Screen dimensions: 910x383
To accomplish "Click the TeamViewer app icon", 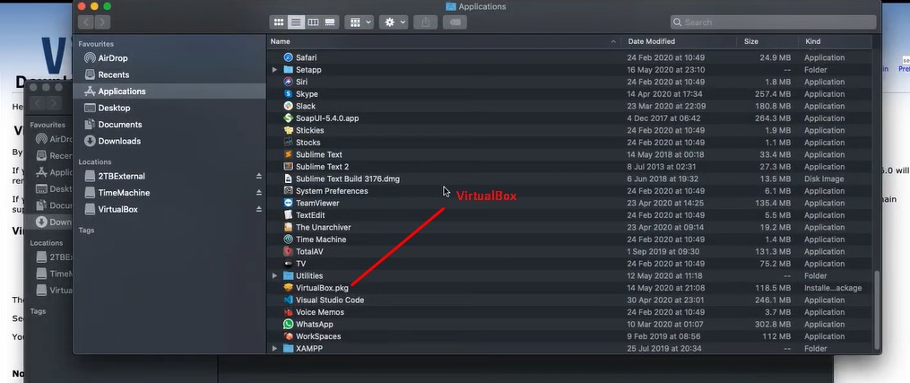I will point(288,203).
